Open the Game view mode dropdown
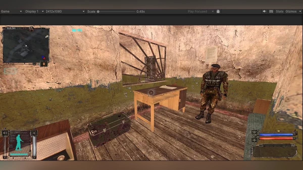Image resolution: width=303 pixels, height=170 pixels. 12,11
